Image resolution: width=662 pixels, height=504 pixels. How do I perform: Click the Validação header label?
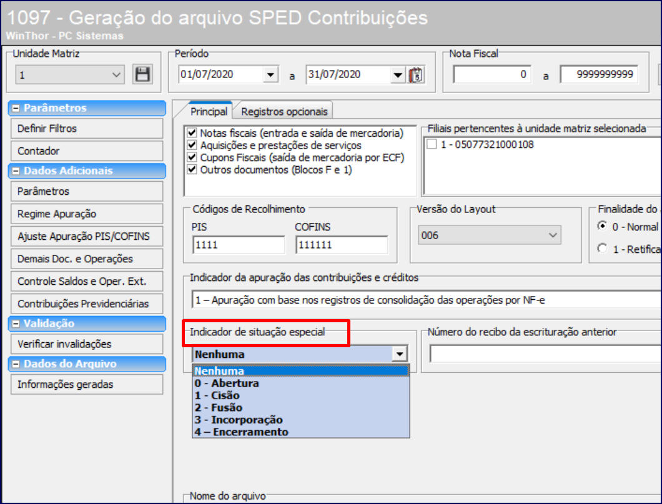[49, 324]
